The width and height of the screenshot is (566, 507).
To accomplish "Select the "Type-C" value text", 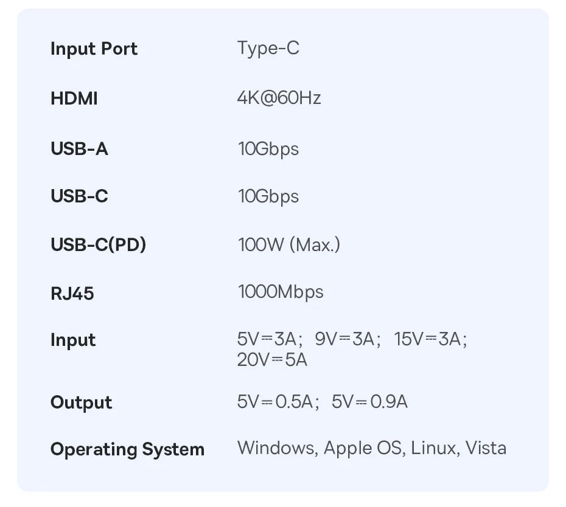I will pyautogui.click(x=268, y=49).
